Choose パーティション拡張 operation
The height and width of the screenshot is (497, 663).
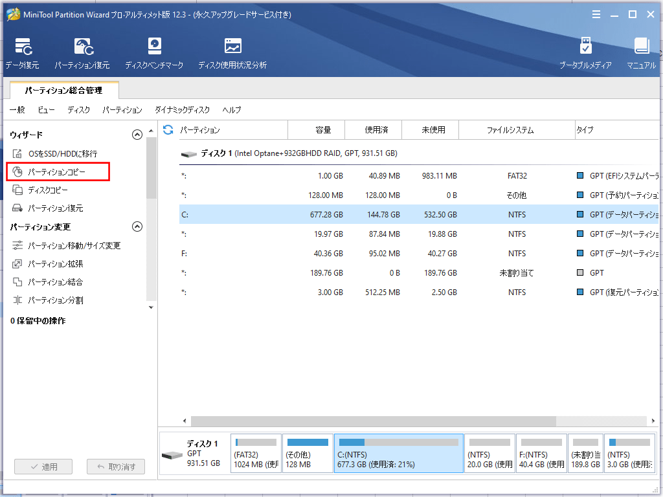(56, 264)
